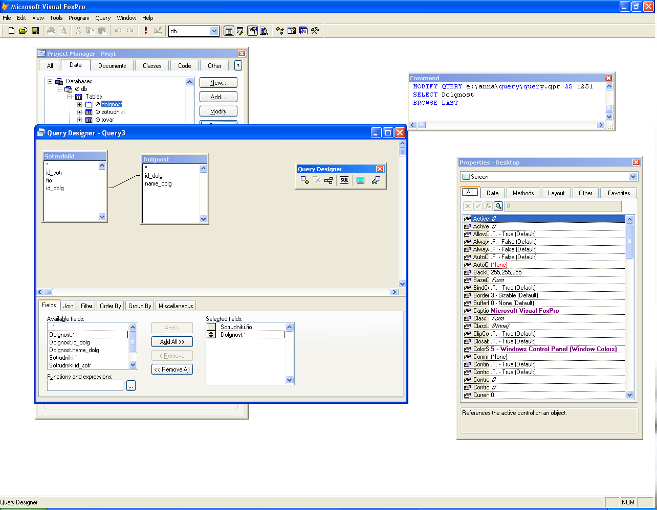This screenshot has height=510, width=657.
Task: Click Add Table in Query Designer toolbar
Action: (305, 180)
